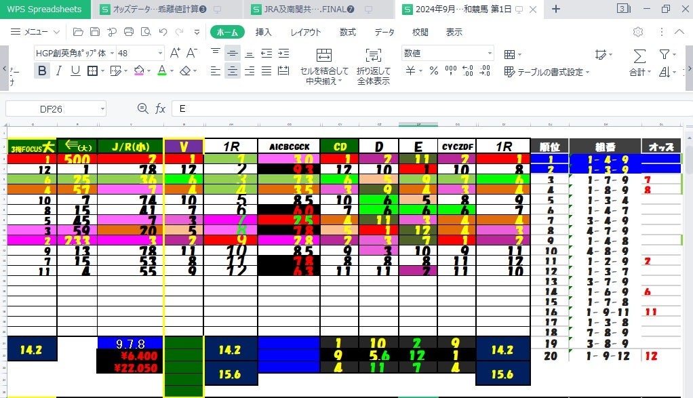Viewport: 693px width, 398px height.
Task: Open the font name dropdown
Action: tap(113, 53)
